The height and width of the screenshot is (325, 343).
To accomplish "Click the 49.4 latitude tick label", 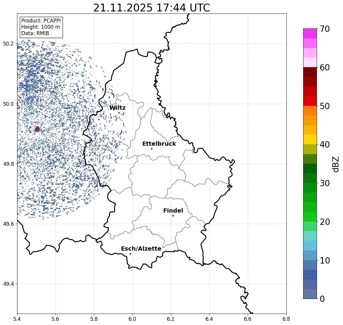I will tap(8, 284).
